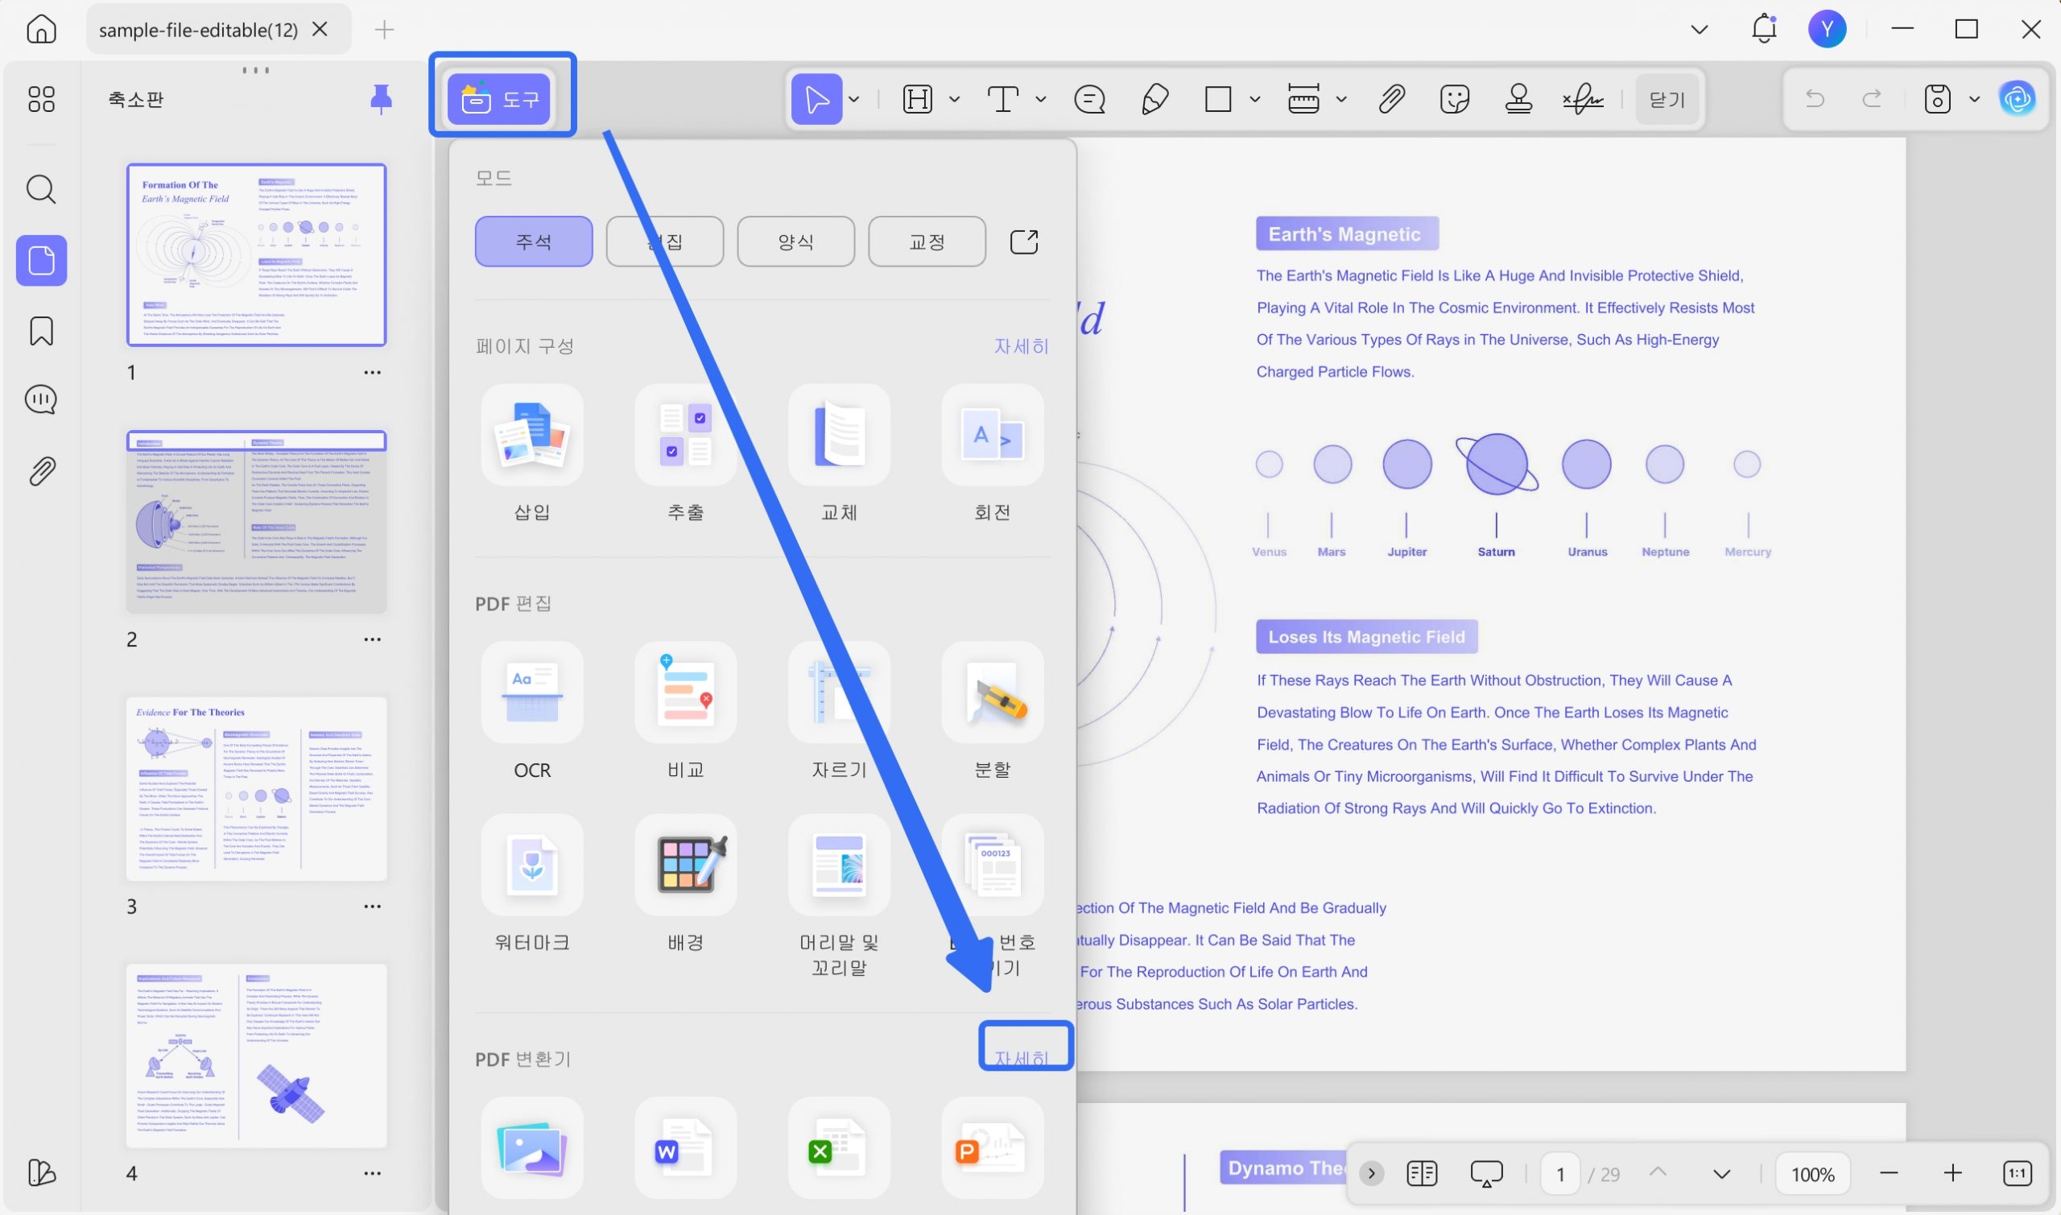
Task: Click the export/share icon beside mode tabs
Action: (x=1024, y=242)
